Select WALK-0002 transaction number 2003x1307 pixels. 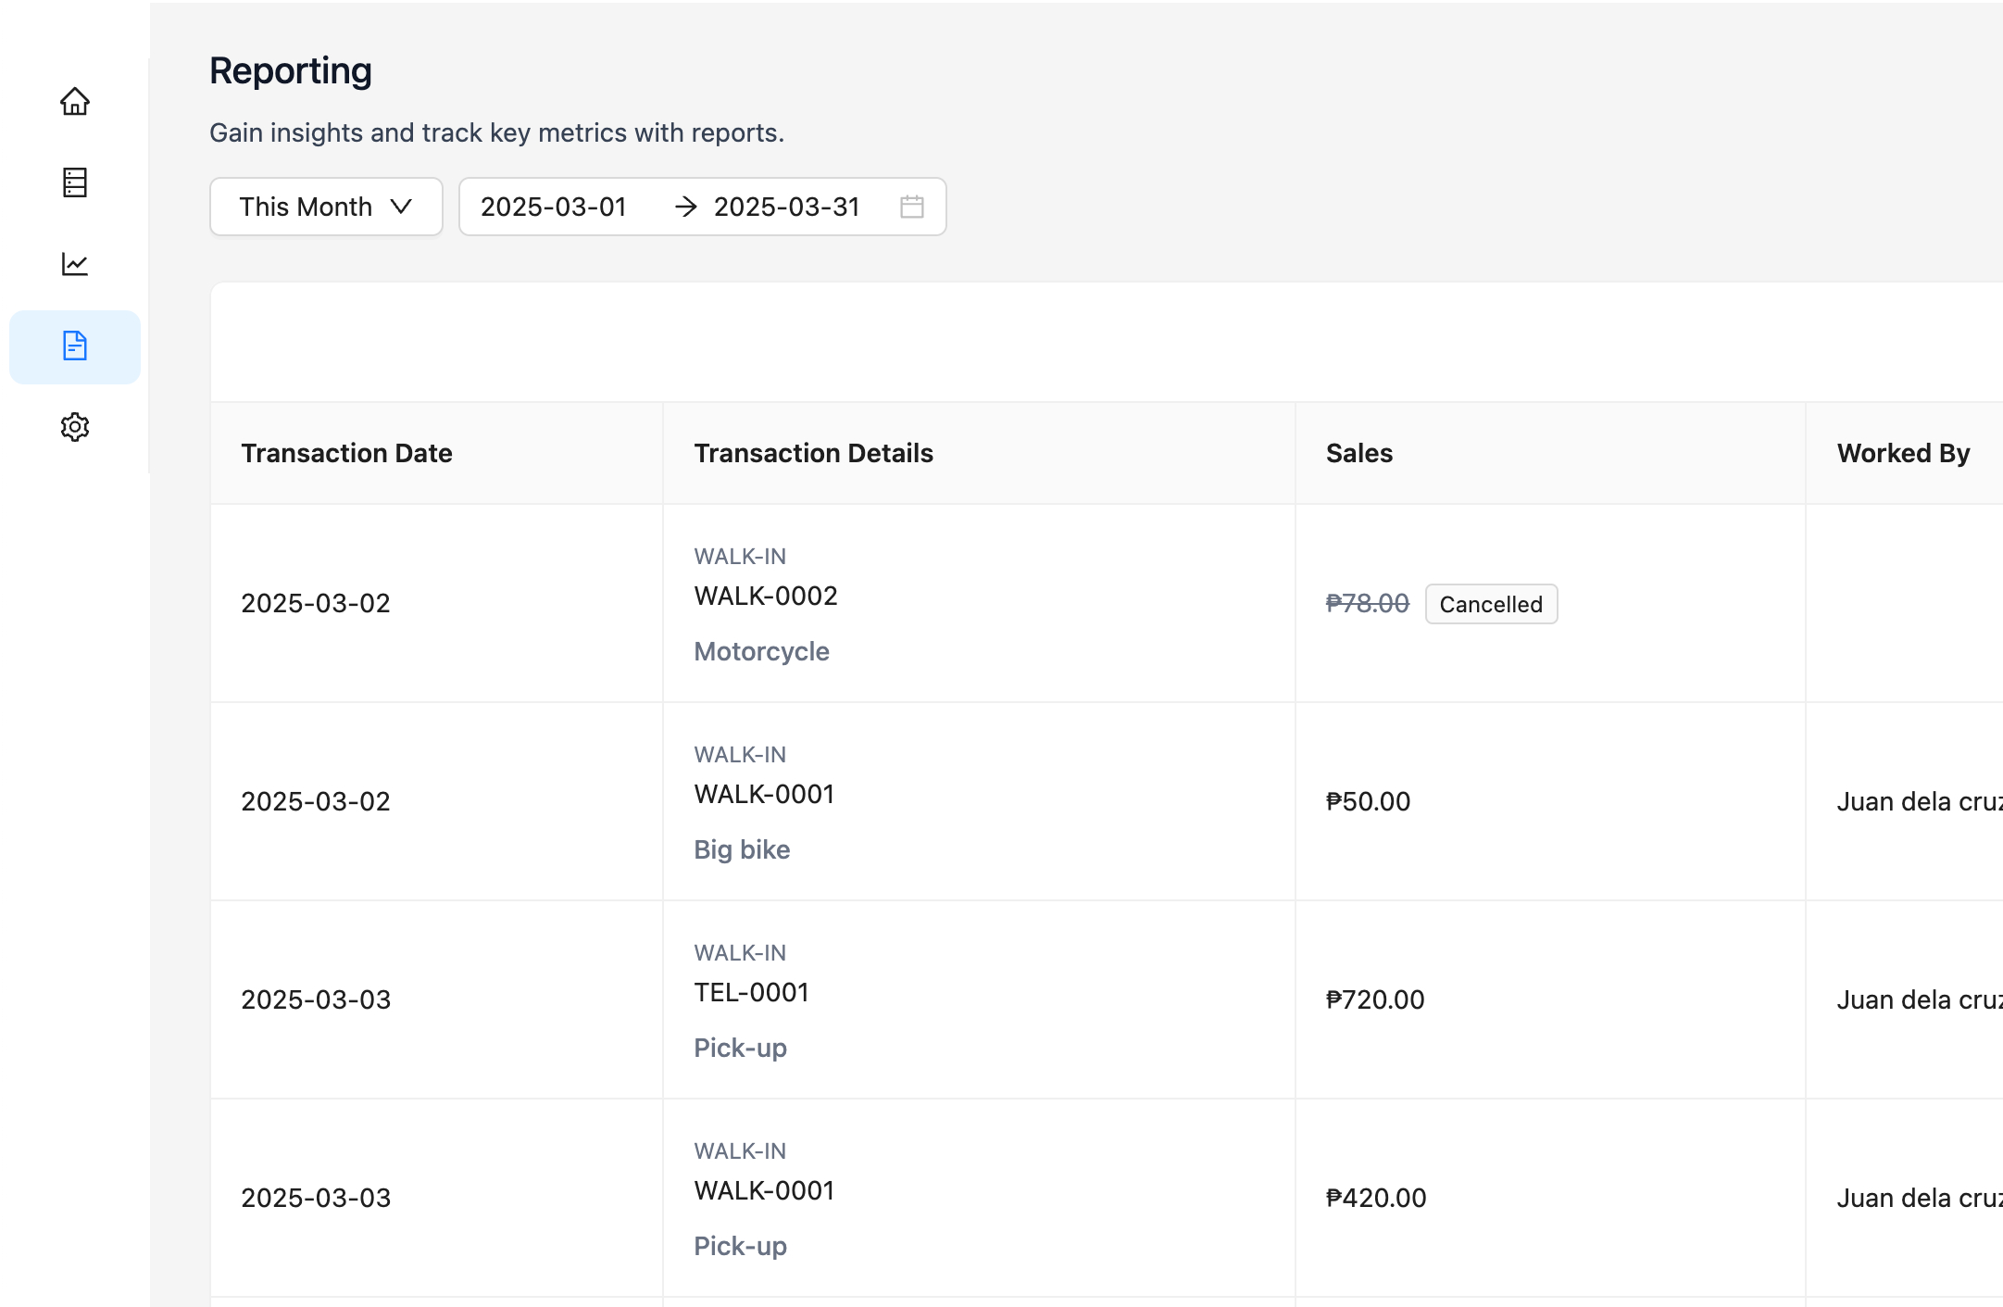pos(766,596)
